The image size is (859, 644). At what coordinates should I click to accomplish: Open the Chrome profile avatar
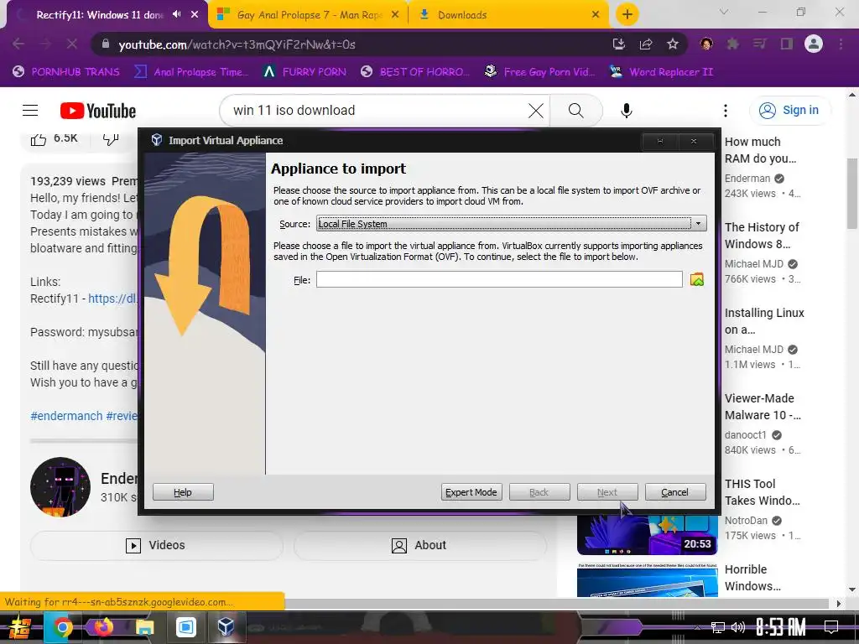point(814,44)
